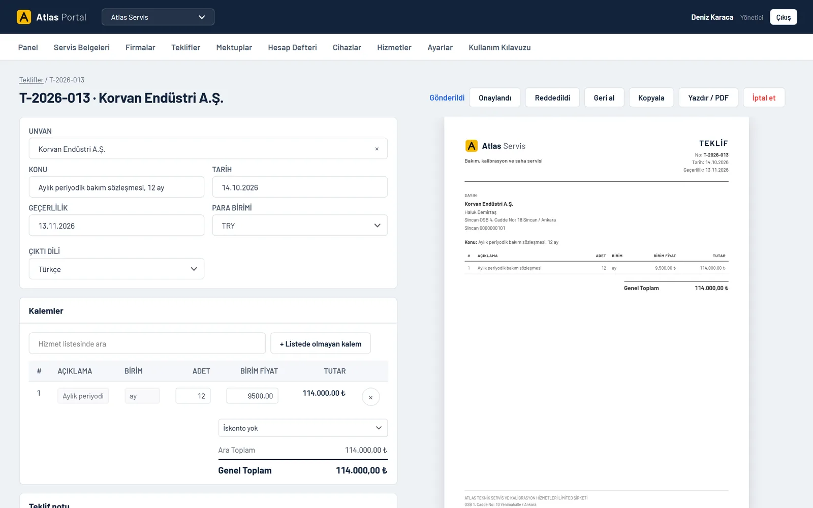Go to the Panel menu
The height and width of the screenshot is (508, 813).
(x=28, y=47)
